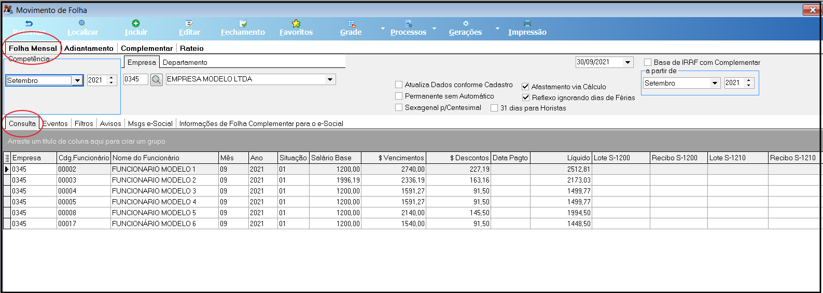Switch to the Folha Mensal tab
Image resolution: width=823 pixels, height=293 pixels.
(x=33, y=48)
